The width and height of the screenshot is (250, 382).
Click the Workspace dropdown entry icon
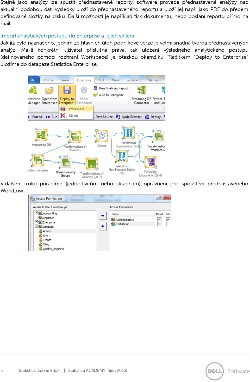(63, 109)
